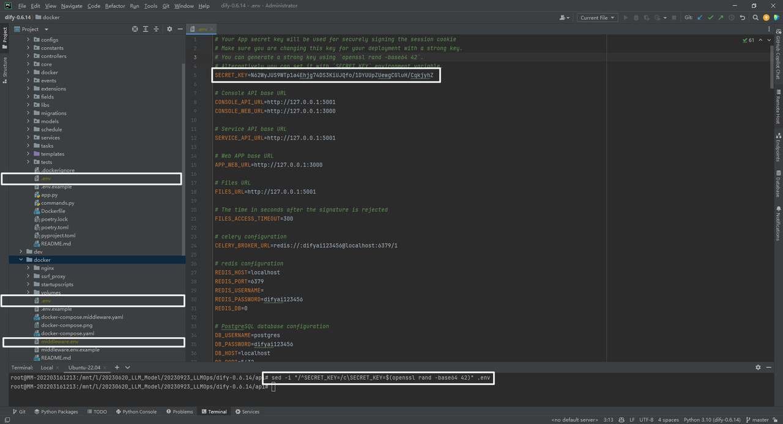
Task: Open the Current File run configuration dropdown
Action: click(x=597, y=17)
